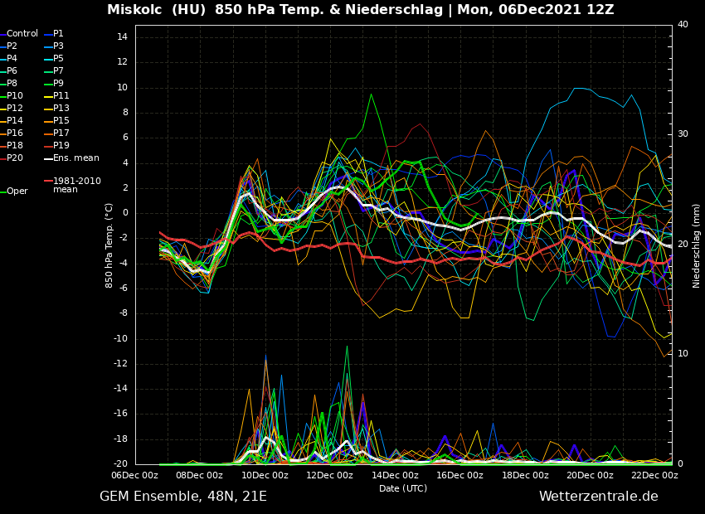Screen dimensions: 705x514
Task: Click the Date (UTC) axis label
Action: coord(403,488)
